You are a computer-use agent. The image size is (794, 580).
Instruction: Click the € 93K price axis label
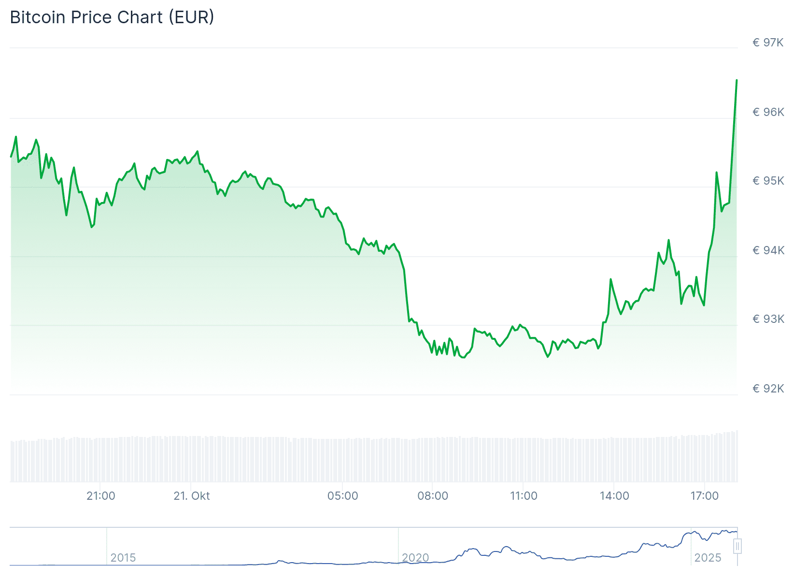(x=768, y=319)
